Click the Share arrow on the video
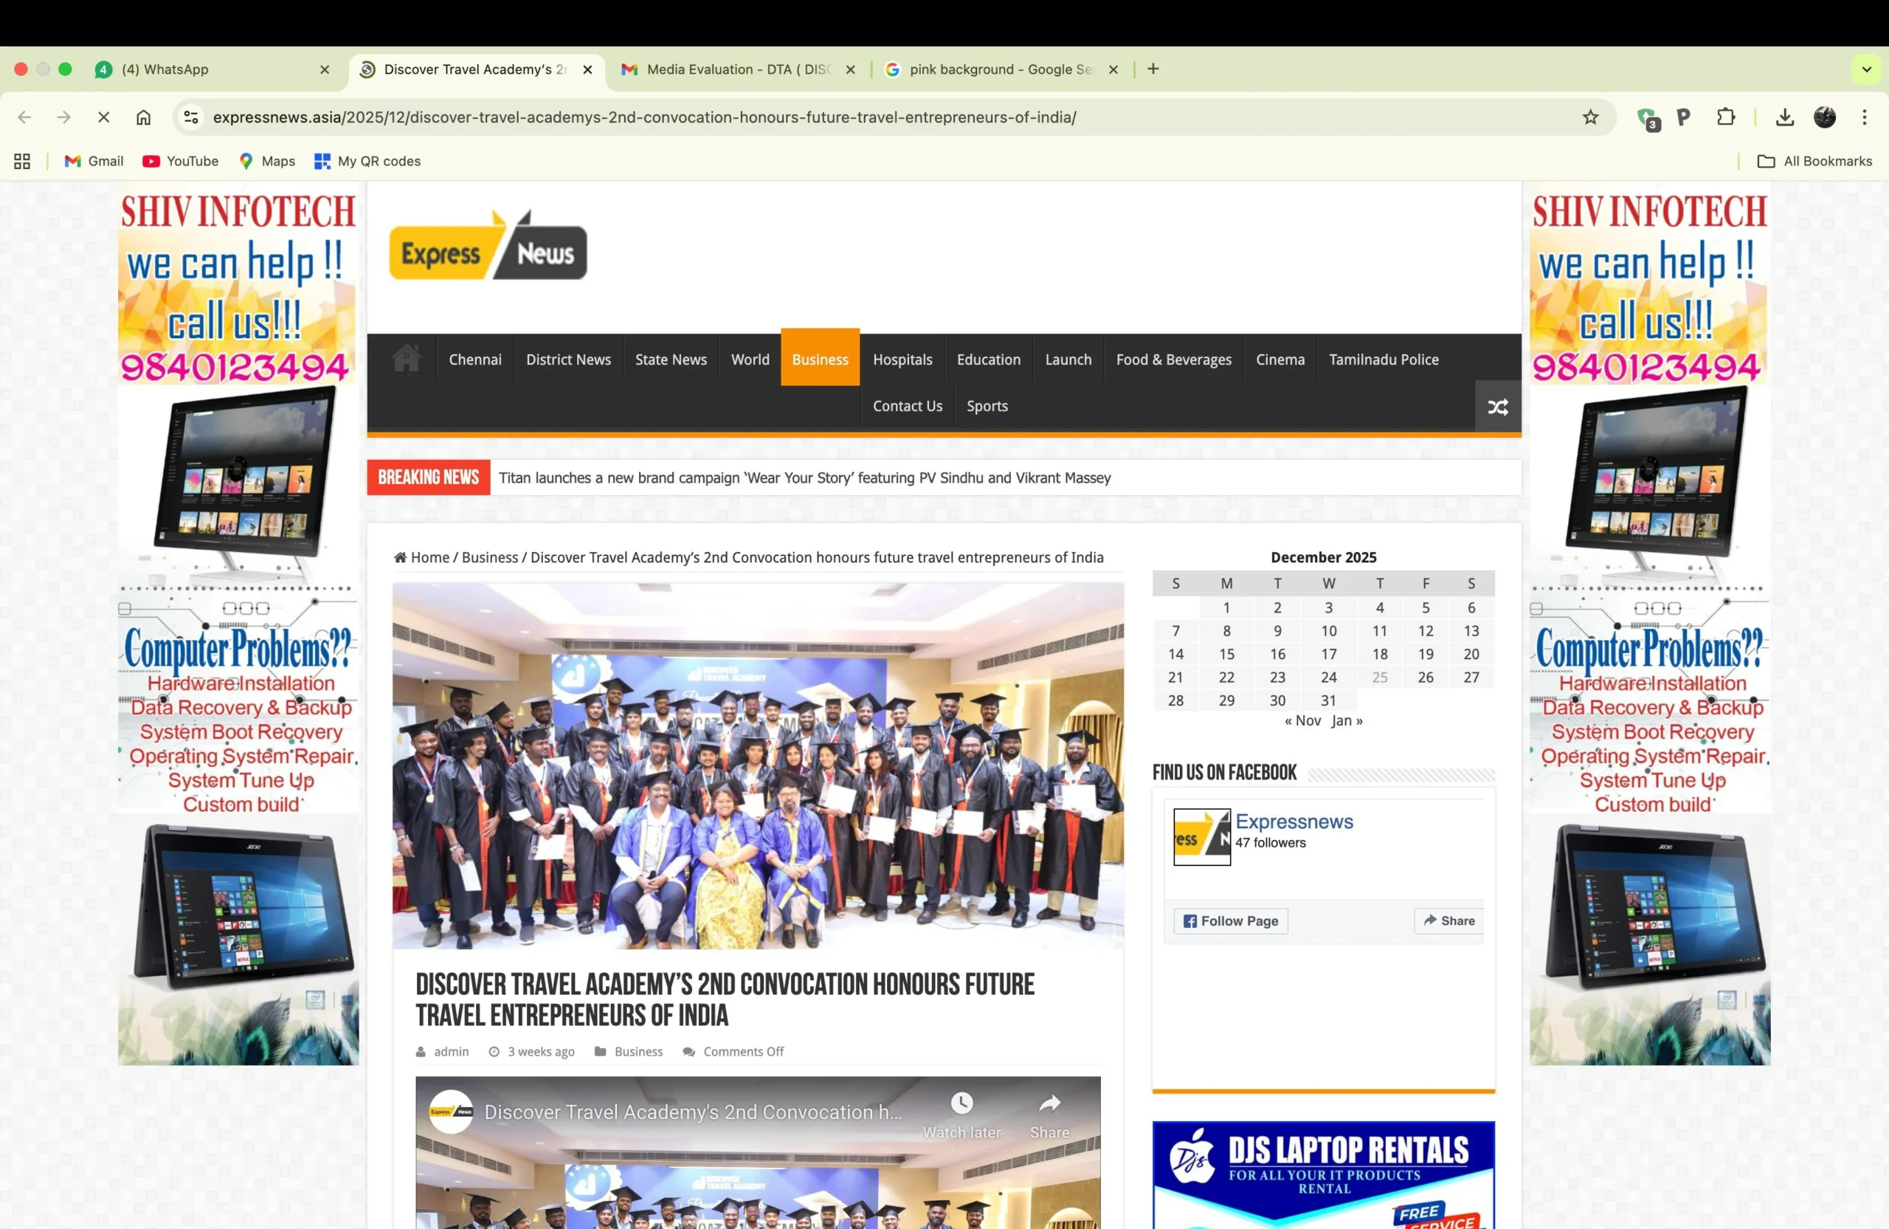Screen dimensions: 1889x1229 [1050, 1114]
